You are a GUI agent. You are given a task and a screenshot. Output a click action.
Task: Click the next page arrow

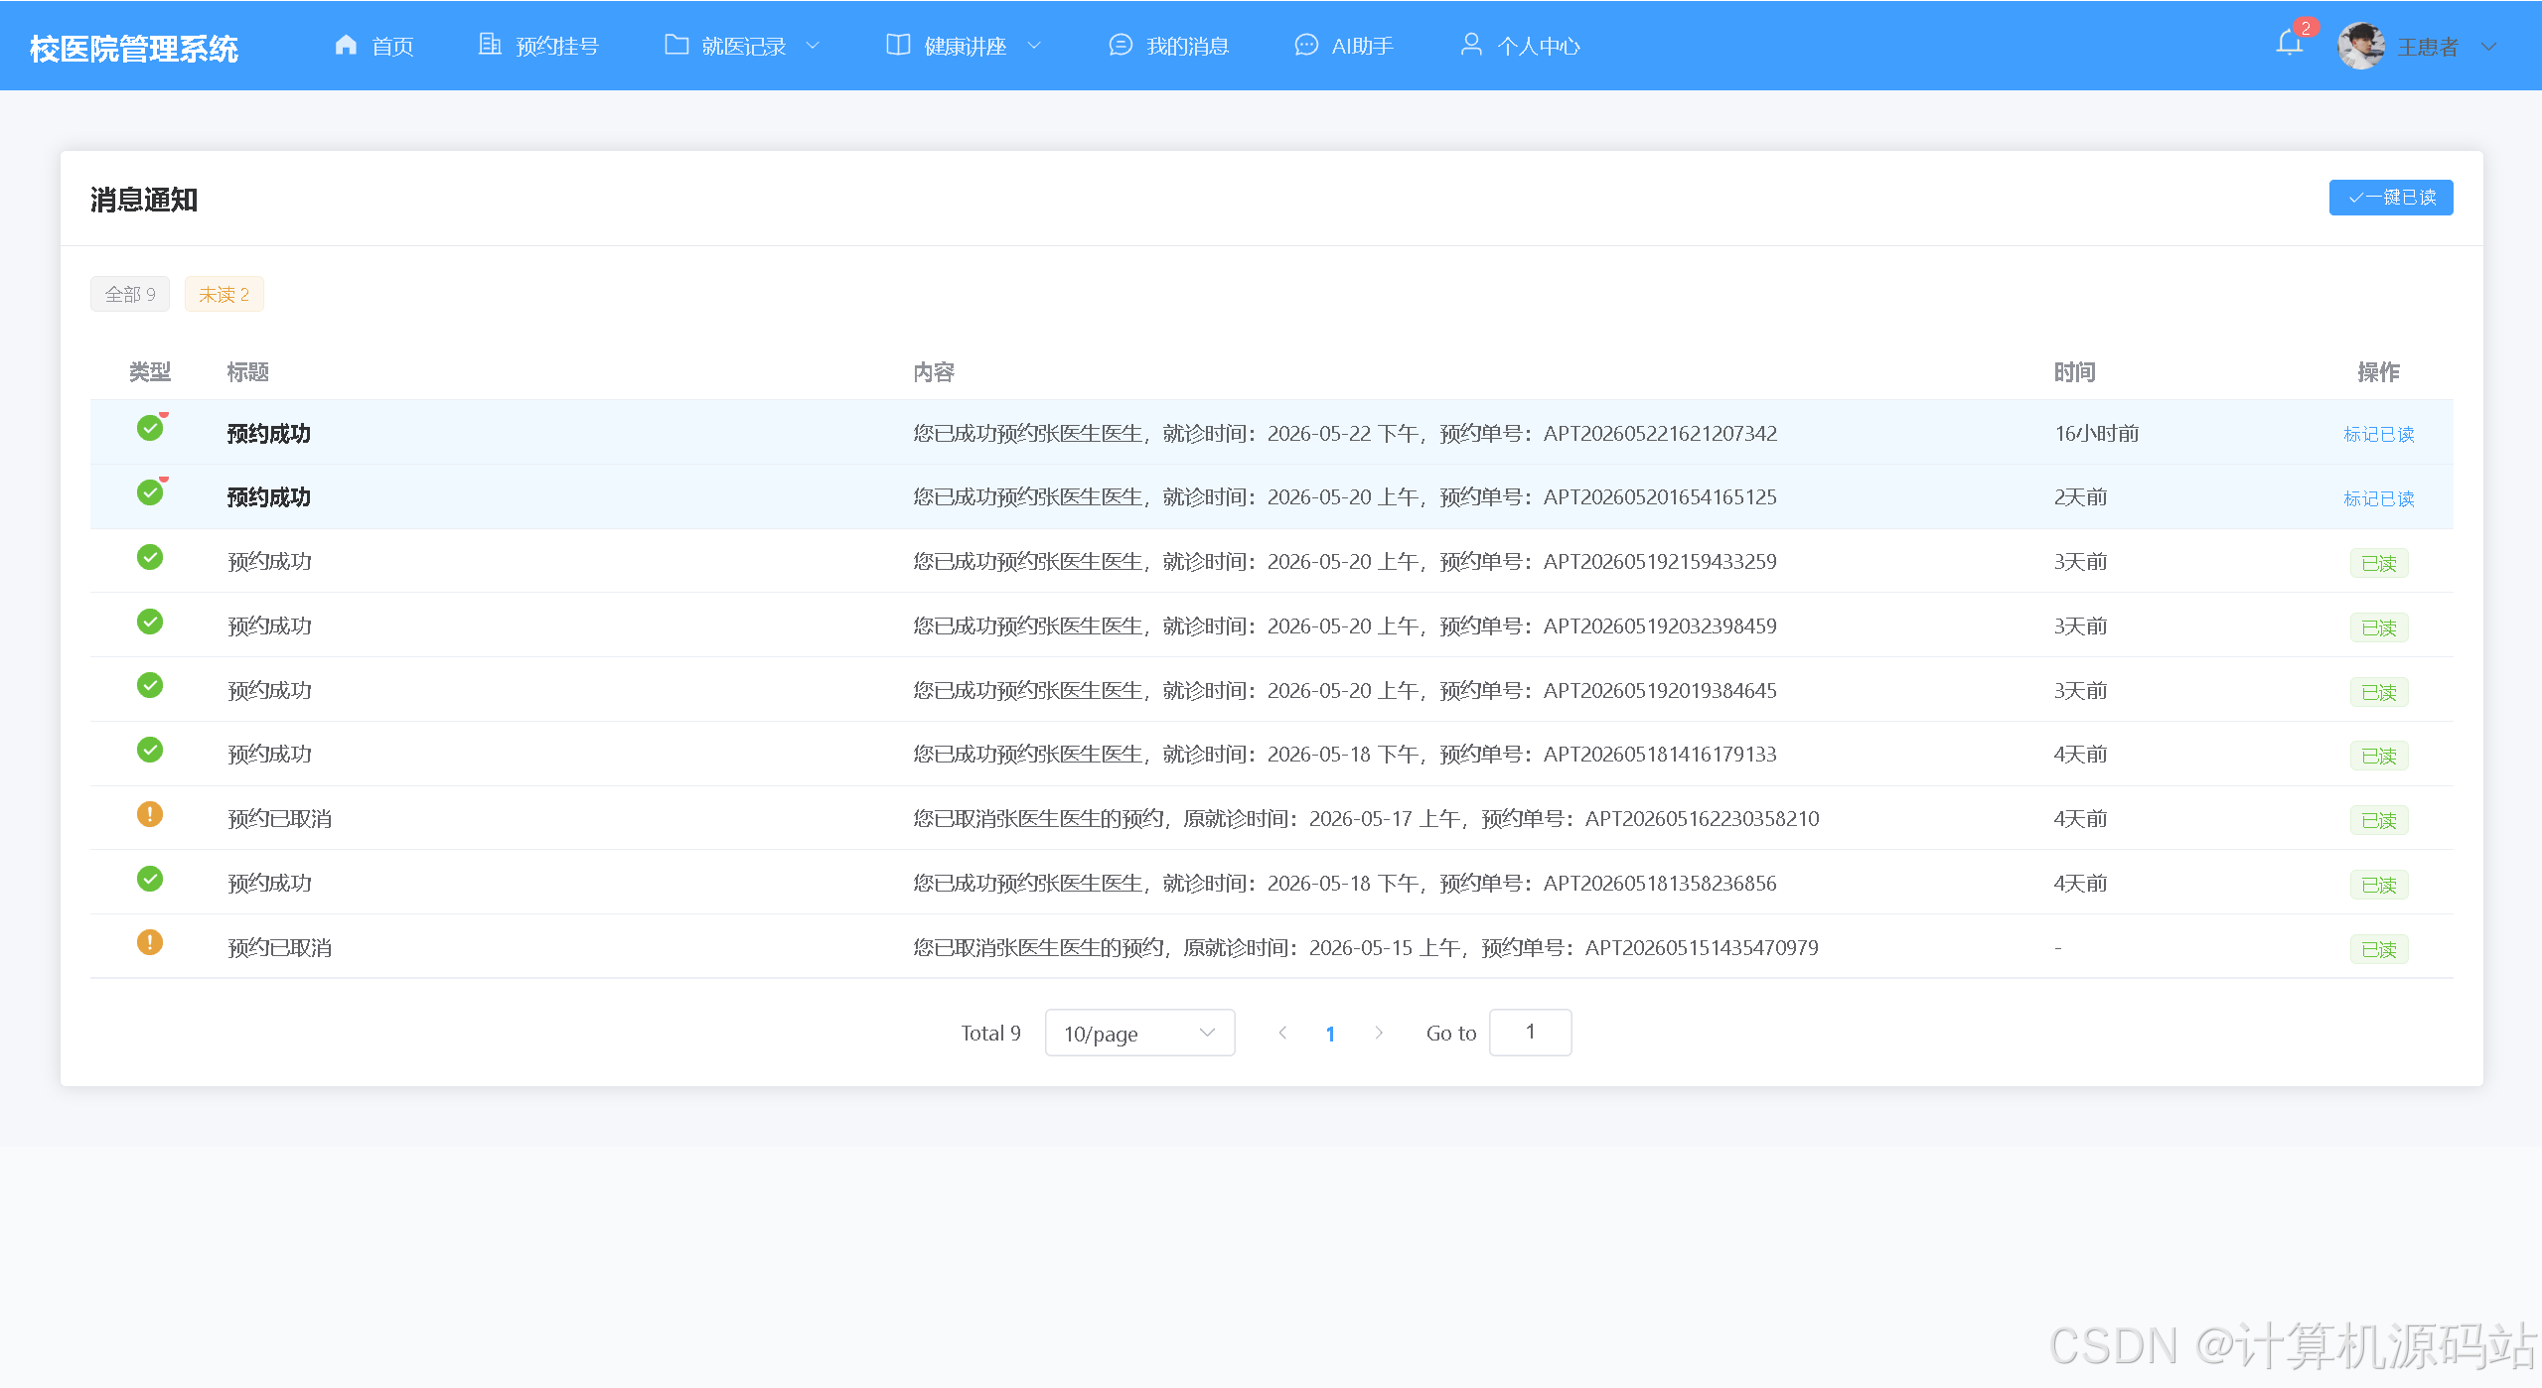pyautogui.click(x=1378, y=1033)
